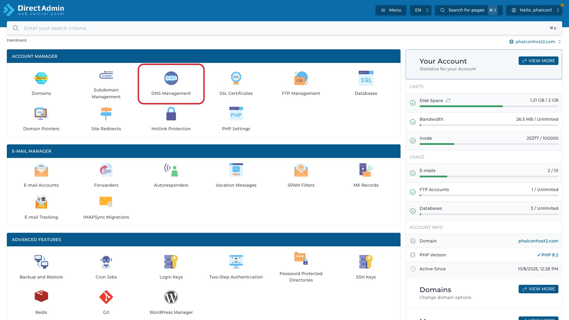The image size is (569, 320).
Task: Click the ACCOUNT MANAGER section header
Action: coord(204,56)
